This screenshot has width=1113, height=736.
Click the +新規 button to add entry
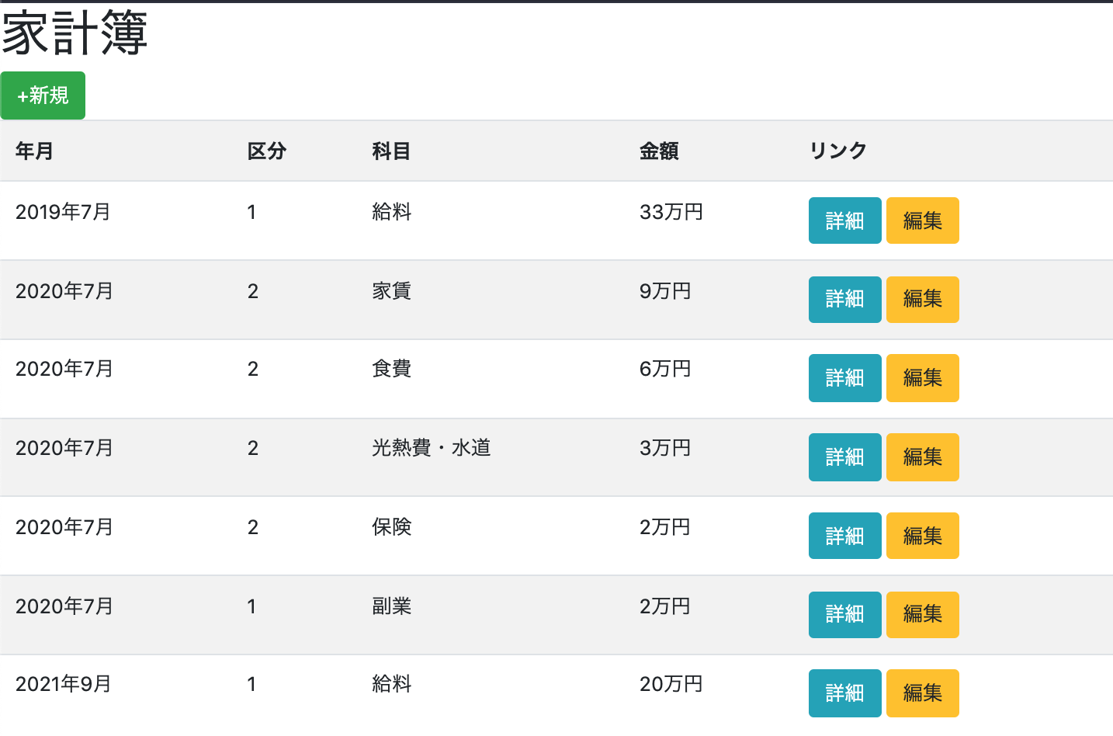coord(43,95)
